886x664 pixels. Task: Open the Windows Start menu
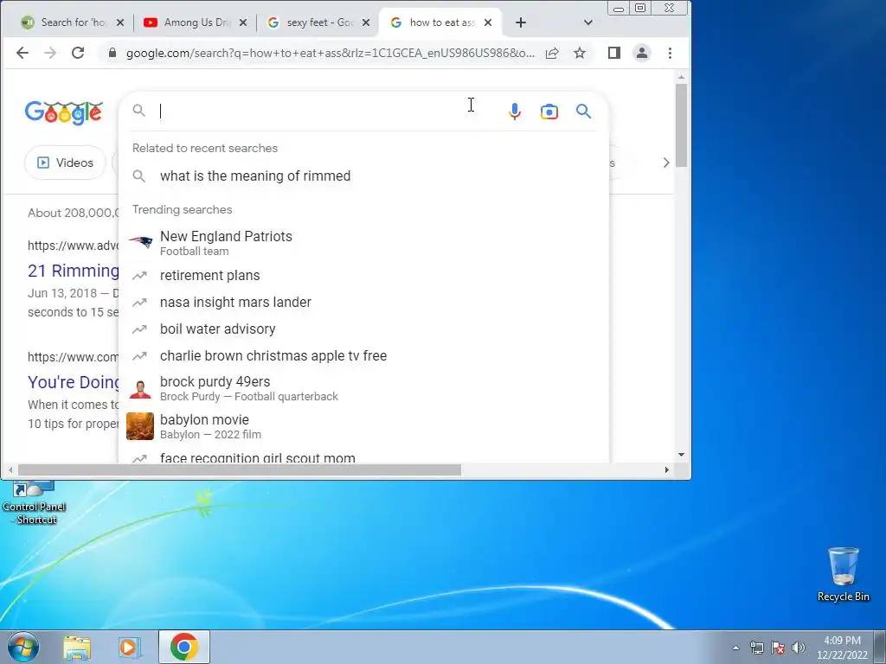[x=22, y=647]
